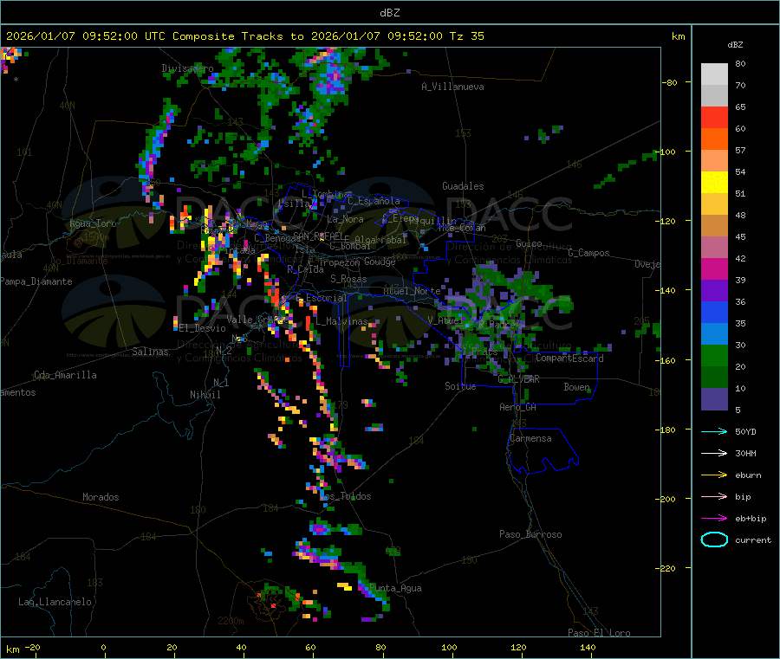Select the blue 35-36 dBZ swatch

[714, 313]
